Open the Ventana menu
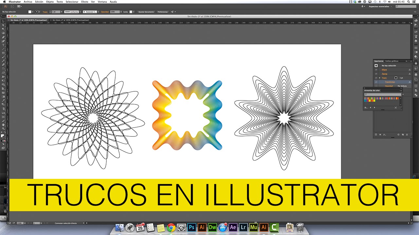Screen dimensions: 419x235 coord(102,2)
